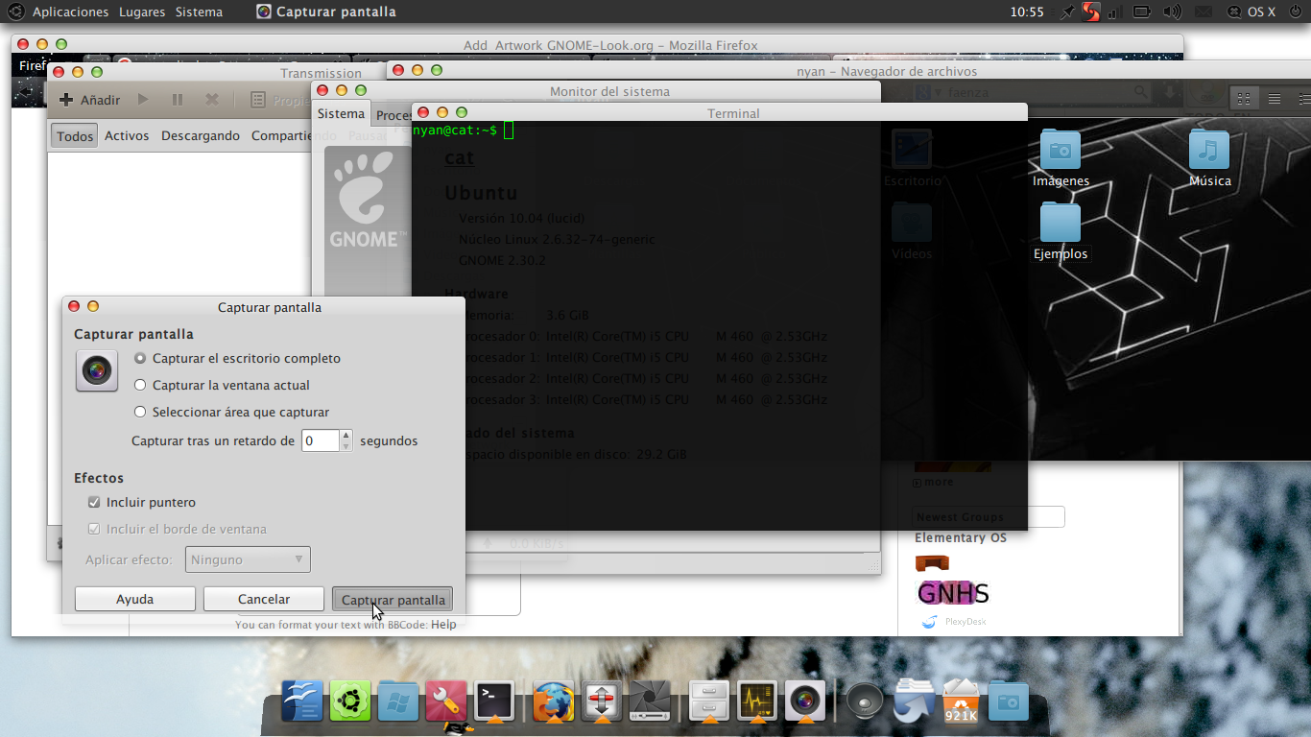
Task: Open the Música folder
Action: pos(1209,158)
